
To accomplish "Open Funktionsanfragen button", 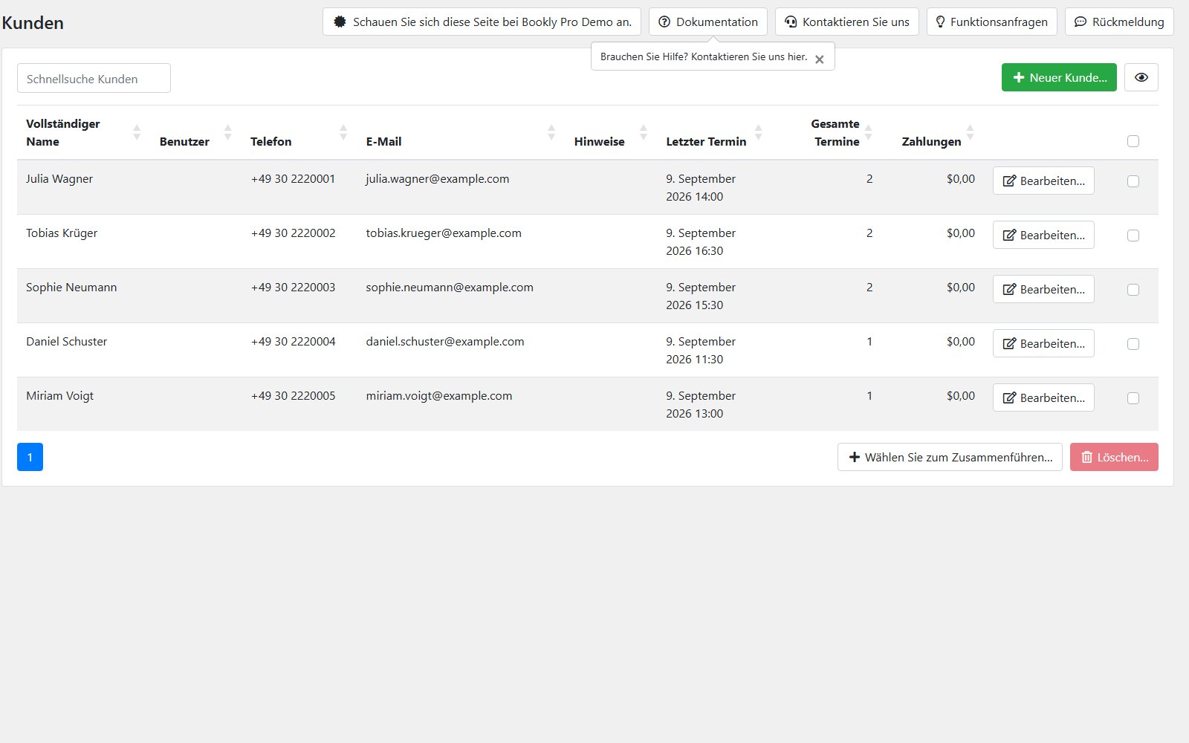I will pos(992,22).
